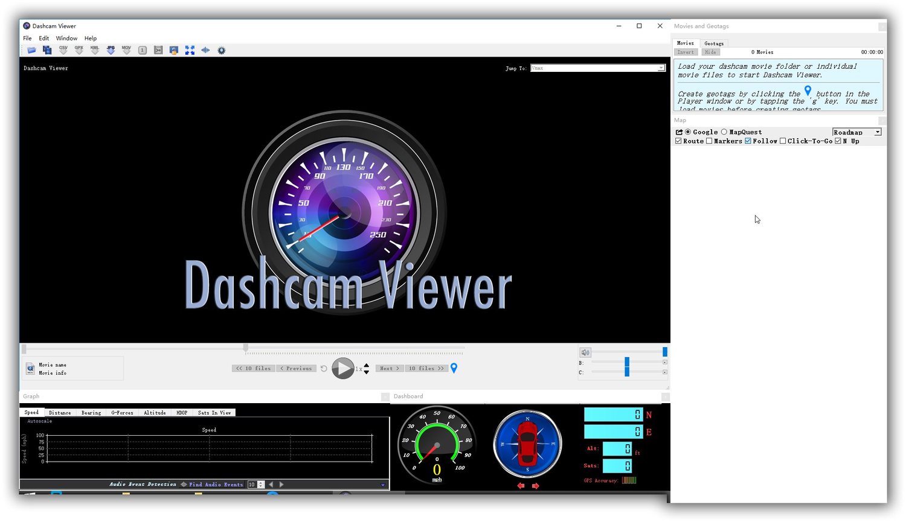Click the export arrow icon in Map panel
This screenshot has height=522, width=906.
click(x=679, y=132)
